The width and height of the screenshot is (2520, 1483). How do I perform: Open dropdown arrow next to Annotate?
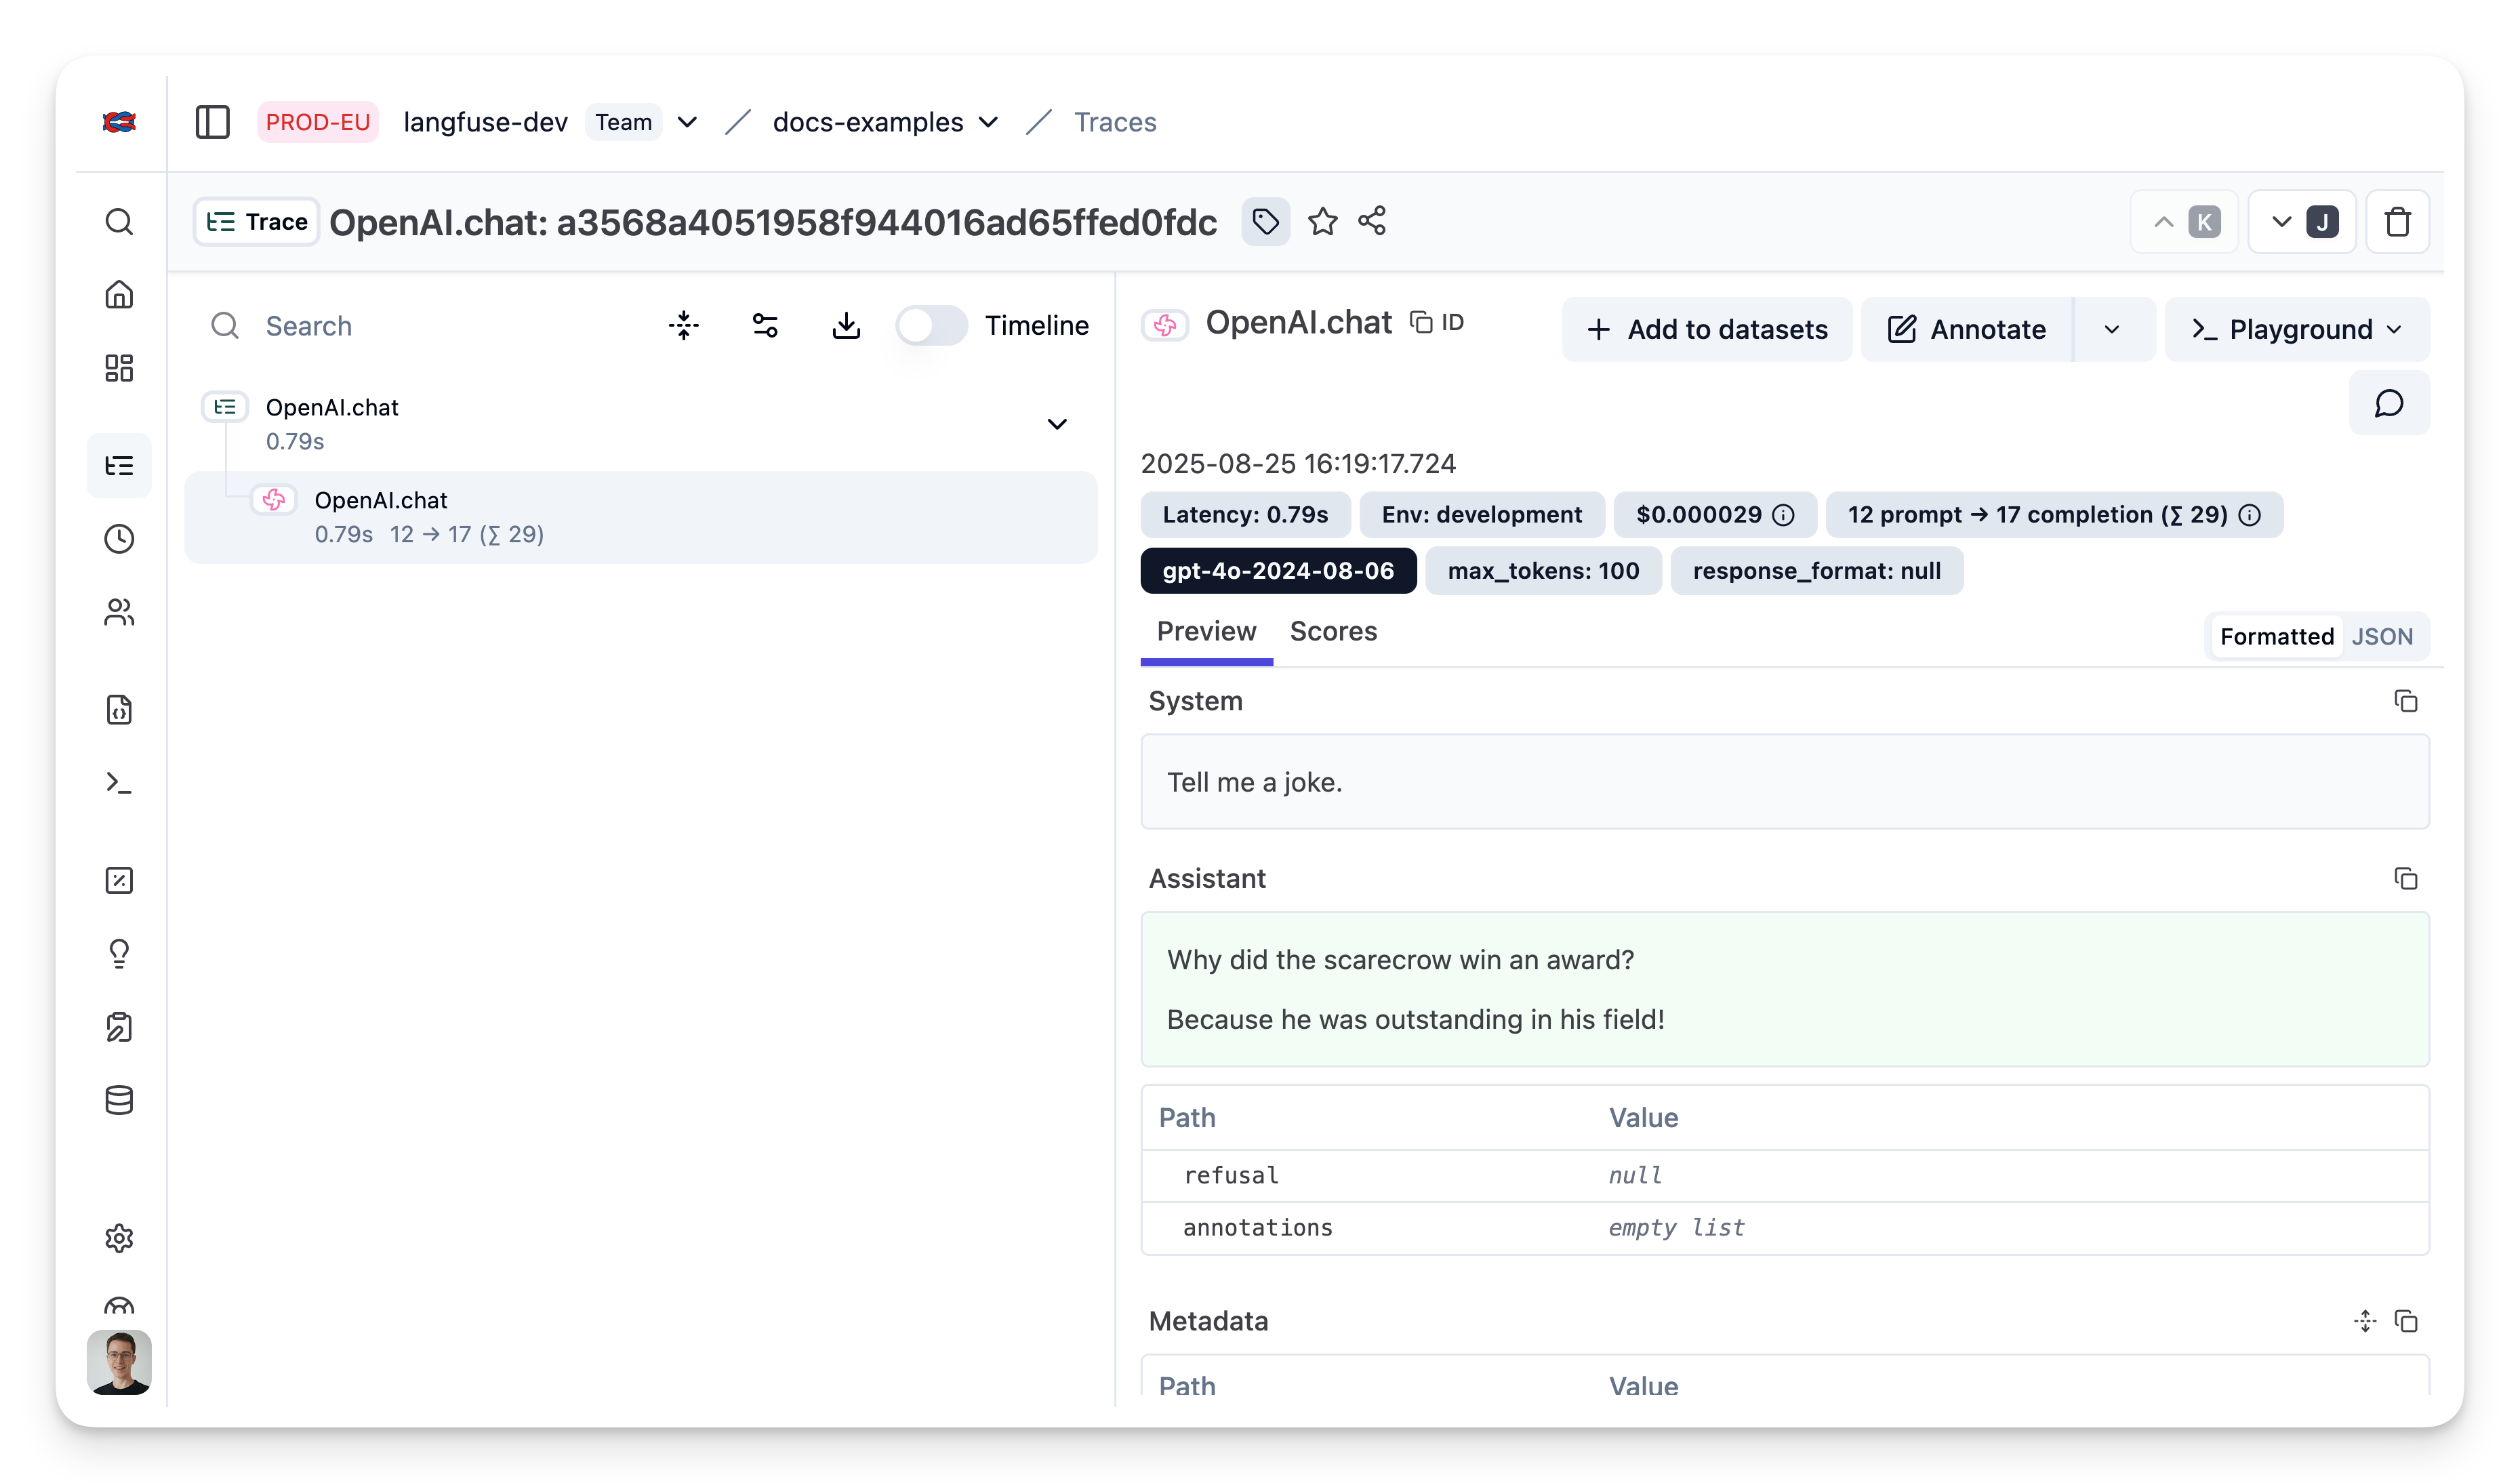click(x=2111, y=329)
